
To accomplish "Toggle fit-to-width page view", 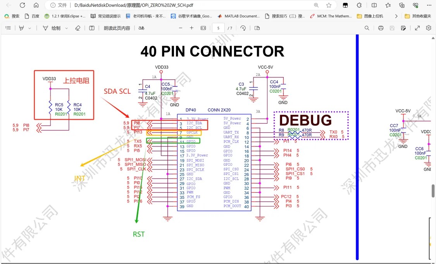I will pos(203,28).
